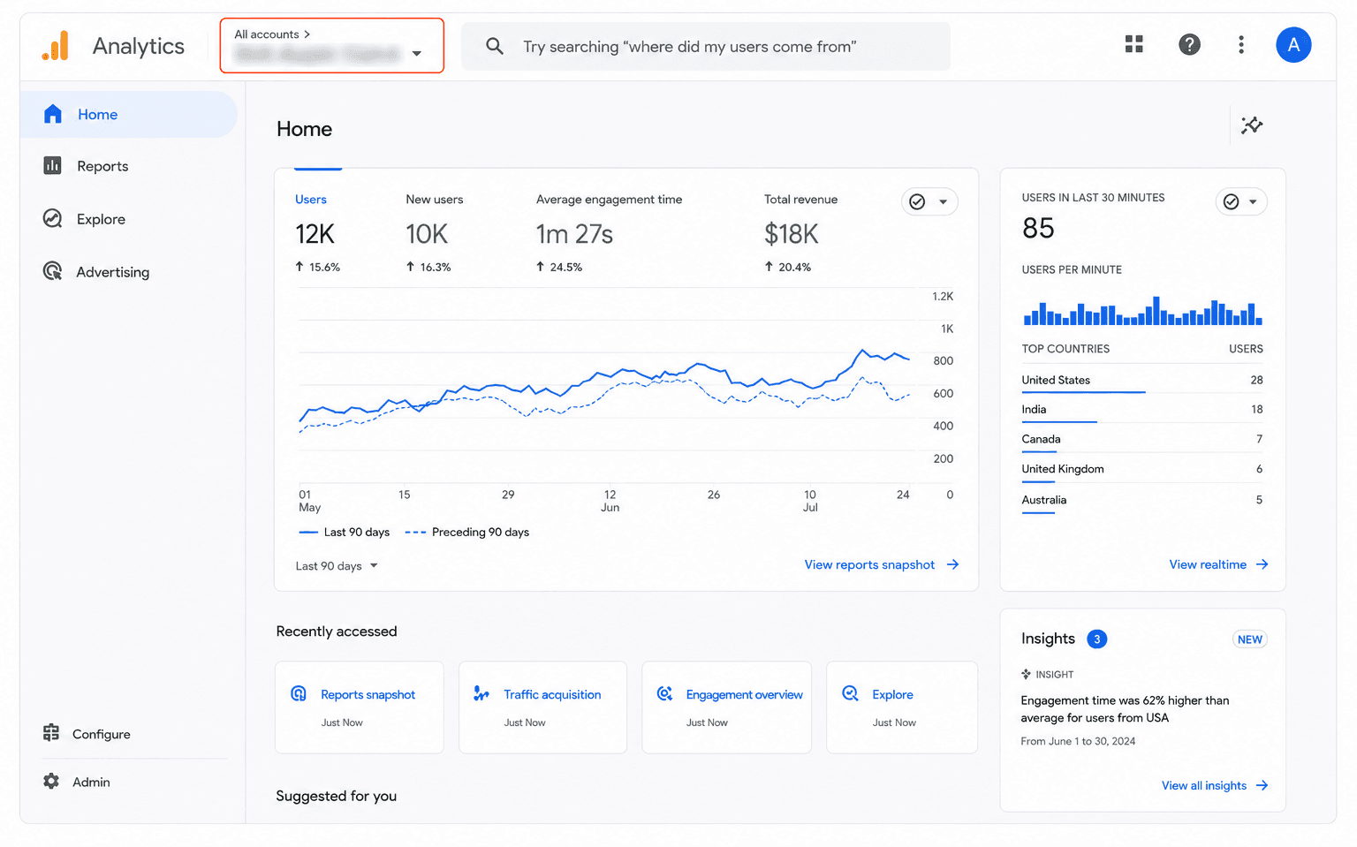Viewport: 1357px width, 847px height.
Task: Click the United States country row
Action: click(x=1142, y=380)
